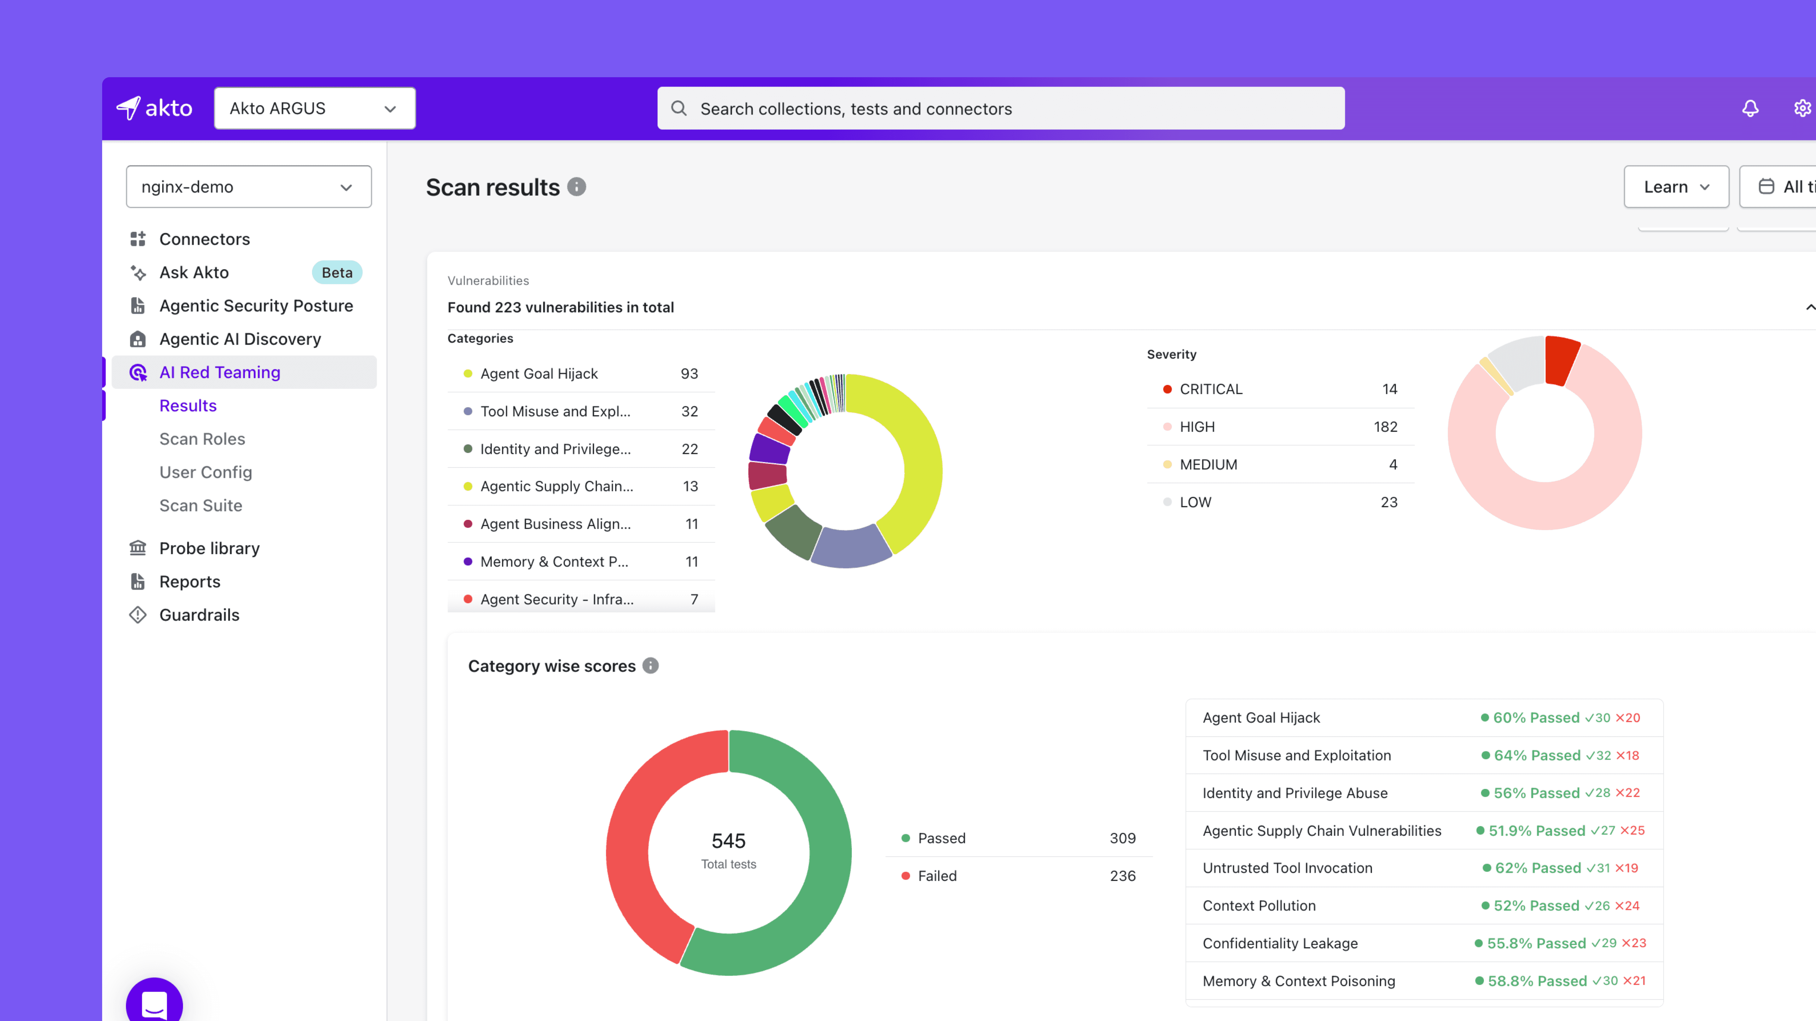Go to Agentic Security Posture
This screenshot has width=1816, height=1021.
[x=256, y=305]
